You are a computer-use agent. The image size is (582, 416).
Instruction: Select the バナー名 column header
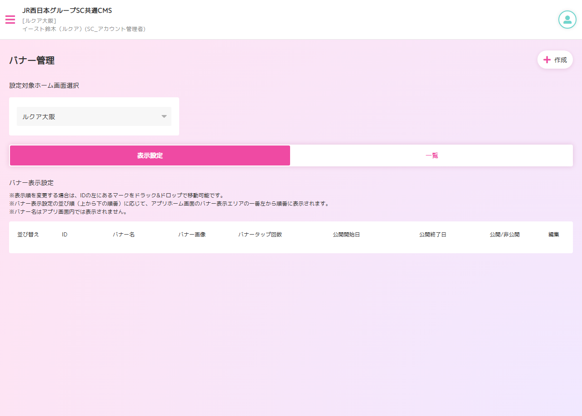tap(124, 235)
